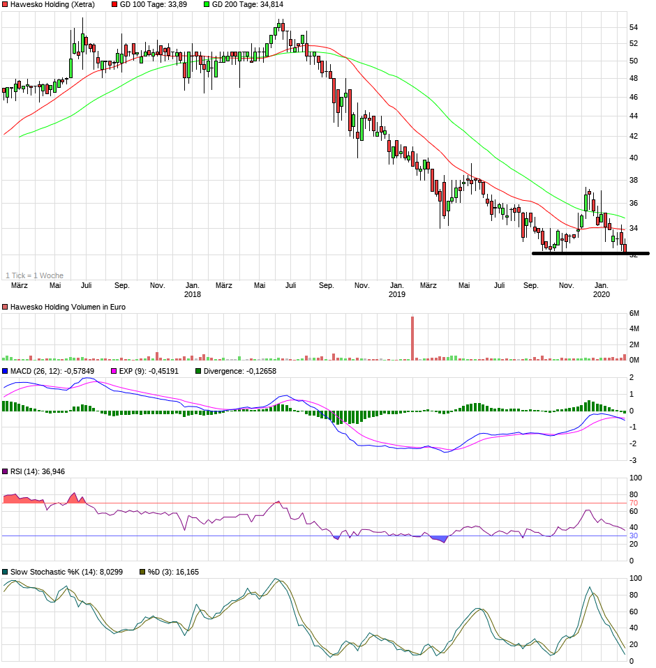656x668 pixels.
Task: Click the purple RSI (14) legend square
Action: [6, 472]
